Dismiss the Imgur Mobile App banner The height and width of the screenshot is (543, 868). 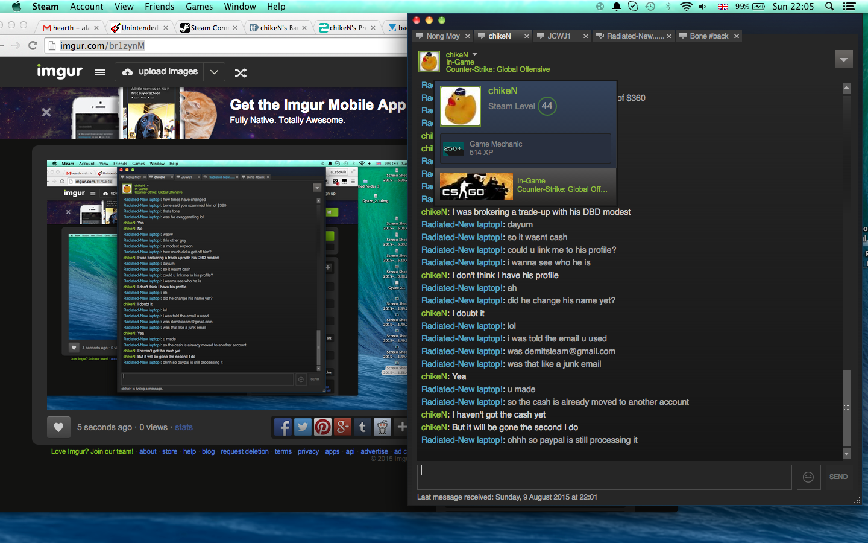(x=46, y=112)
